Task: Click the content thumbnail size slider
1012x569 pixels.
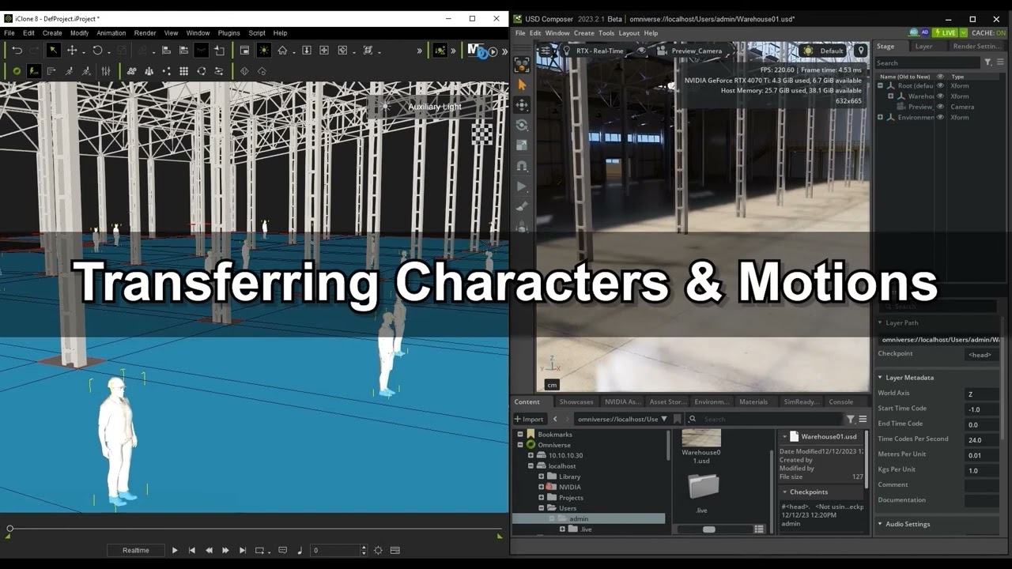Action: point(708,529)
